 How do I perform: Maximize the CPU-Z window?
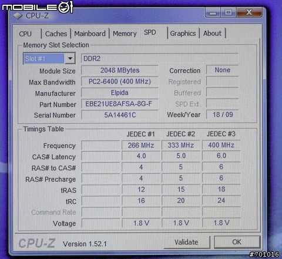[229, 12]
